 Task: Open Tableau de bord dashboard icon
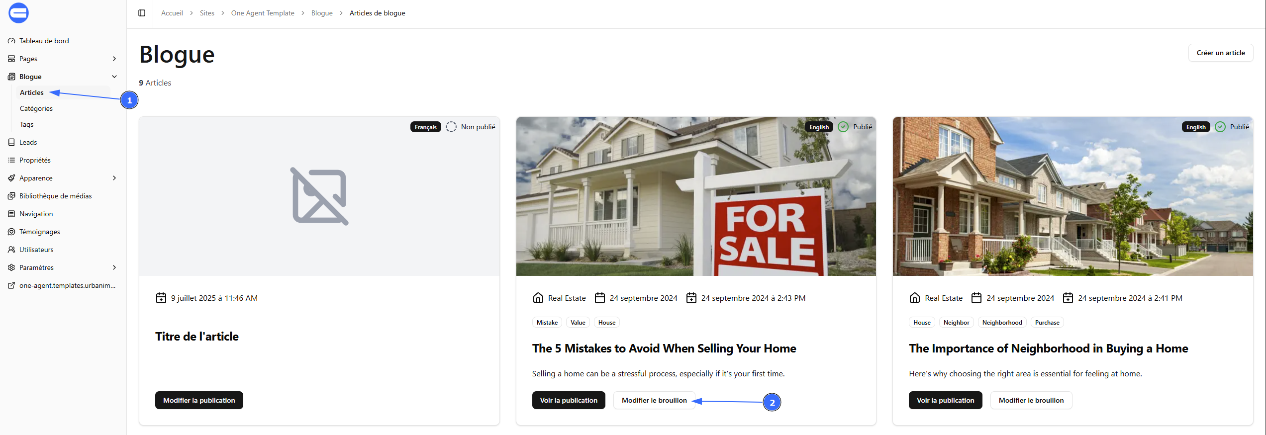(x=11, y=41)
